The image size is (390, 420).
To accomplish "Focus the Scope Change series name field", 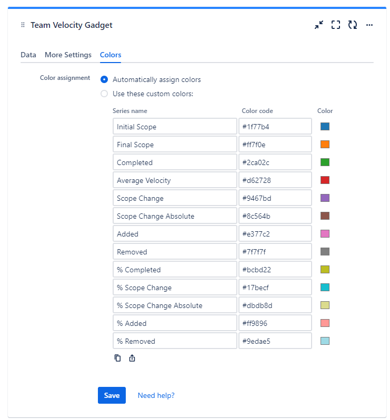I will [175, 198].
